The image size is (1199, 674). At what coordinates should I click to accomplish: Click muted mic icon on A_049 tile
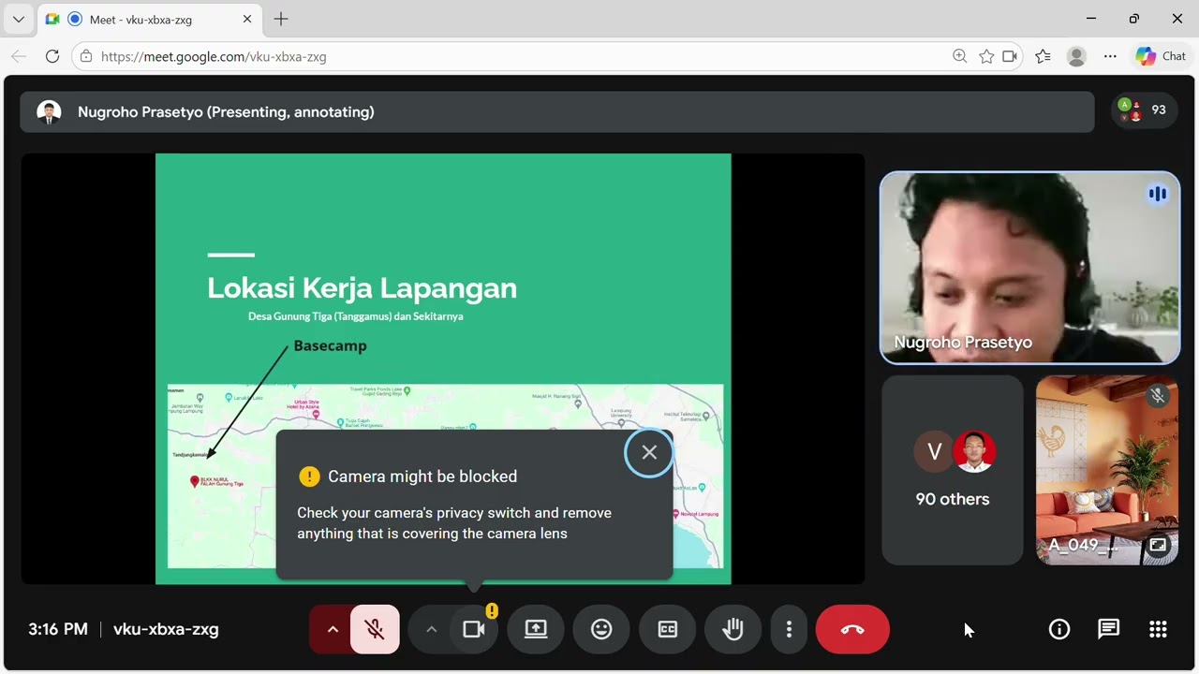[1158, 396]
